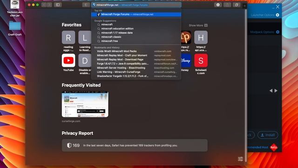Go back using Safari back arrow

pyautogui.click(x=44, y=5)
